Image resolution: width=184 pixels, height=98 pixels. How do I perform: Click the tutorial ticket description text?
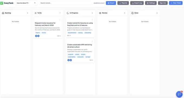pyautogui.click(x=80, y=29)
